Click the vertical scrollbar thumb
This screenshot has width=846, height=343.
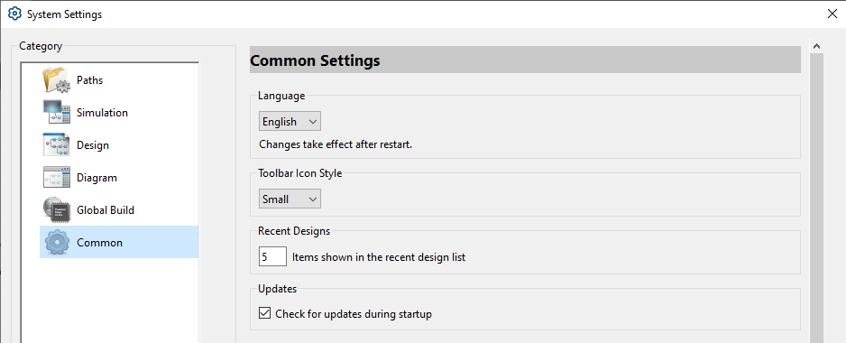pos(816,198)
